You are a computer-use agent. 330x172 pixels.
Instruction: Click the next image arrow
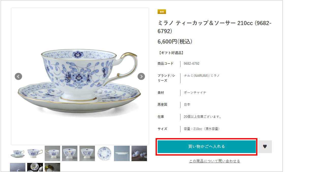coord(141,76)
